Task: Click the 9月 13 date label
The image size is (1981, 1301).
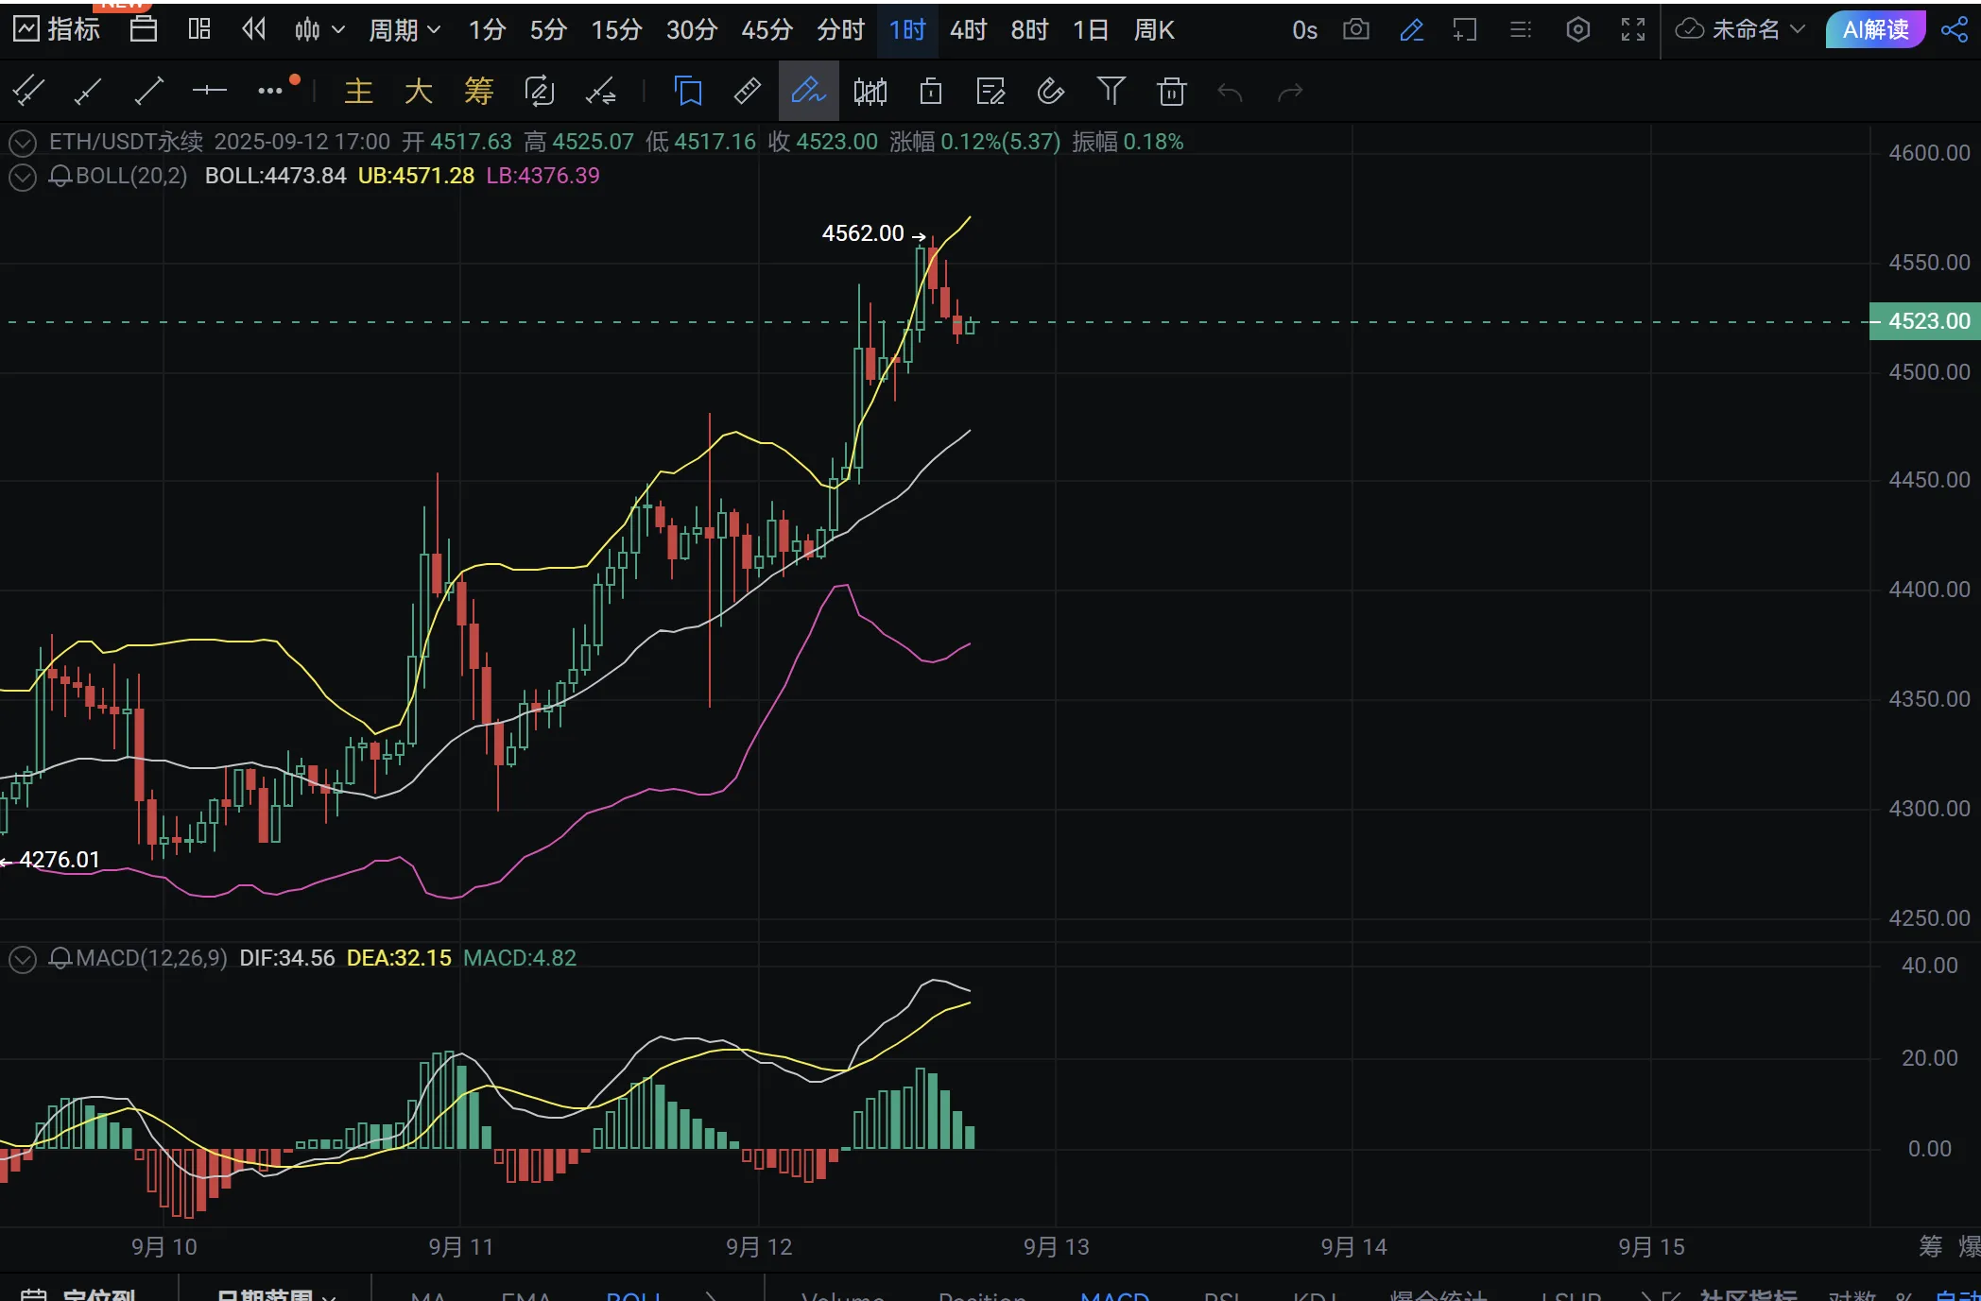Action: (x=1056, y=1247)
